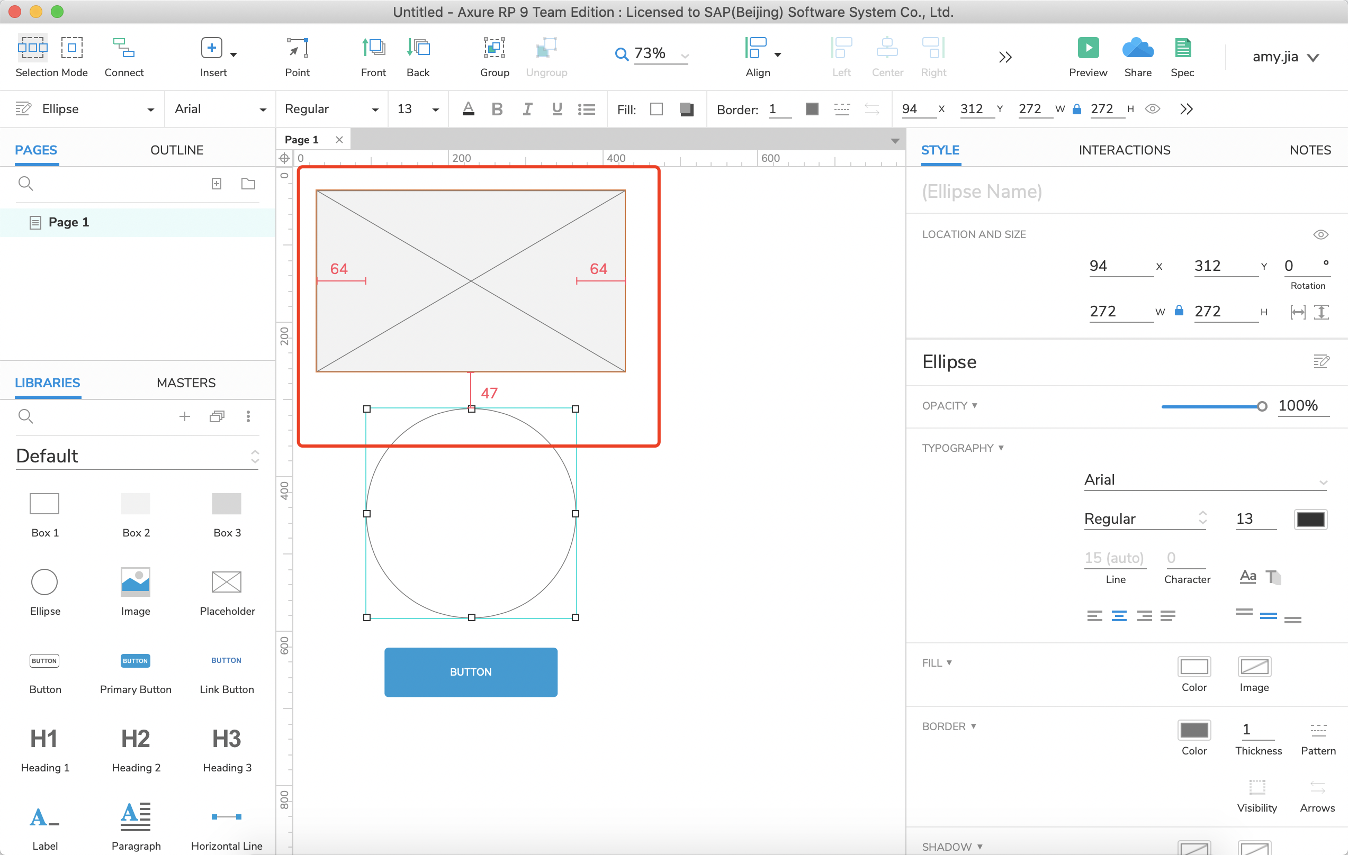Open the Interactions tab
1348x855 pixels.
point(1124,150)
